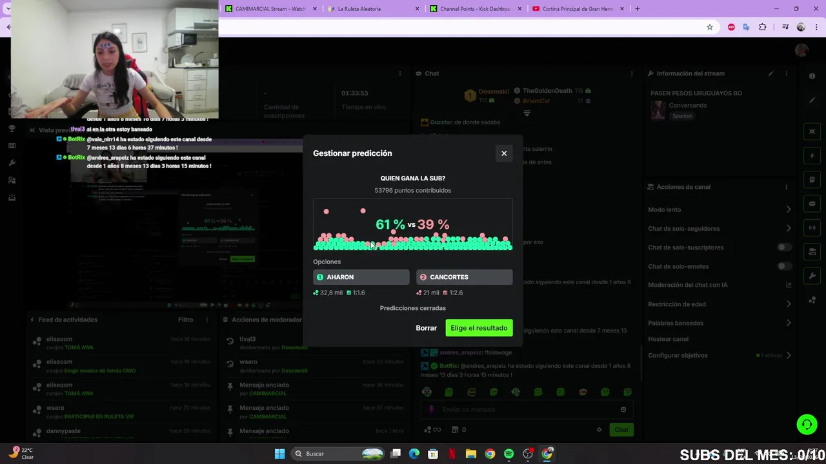Click wsaro PARTICIPAR EN RULETA VIP entry
The height and width of the screenshot is (464, 826).
point(123,412)
